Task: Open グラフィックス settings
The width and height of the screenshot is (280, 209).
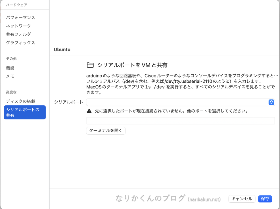Action: (x=20, y=43)
